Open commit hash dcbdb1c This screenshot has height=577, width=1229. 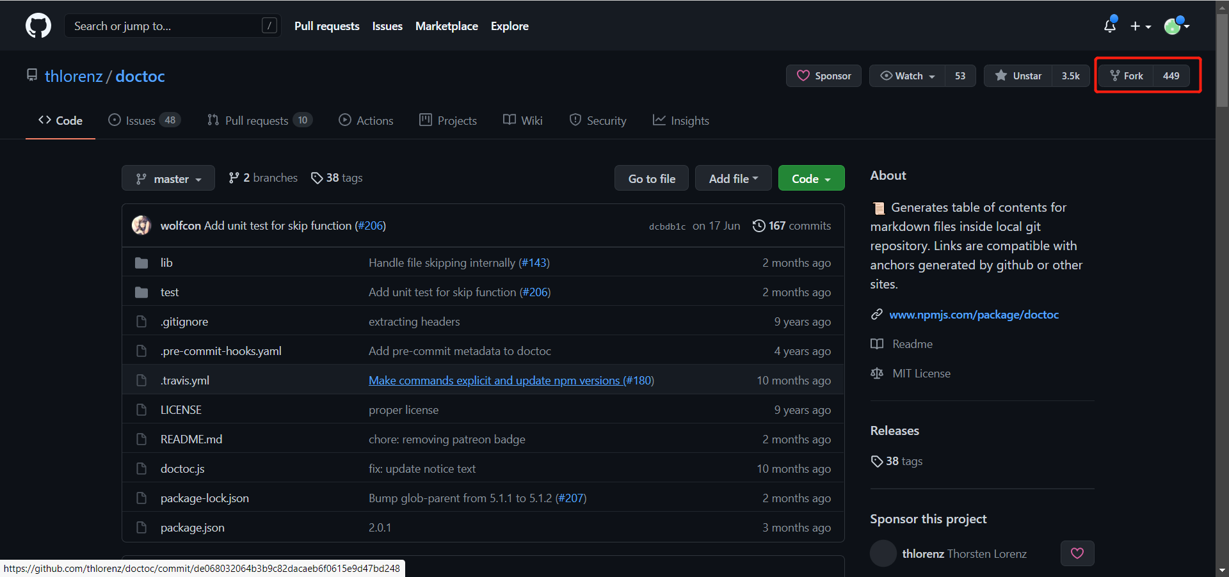click(667, 226)
